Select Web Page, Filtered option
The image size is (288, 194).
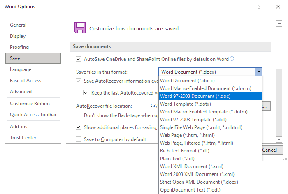click(x=210, y=143)
